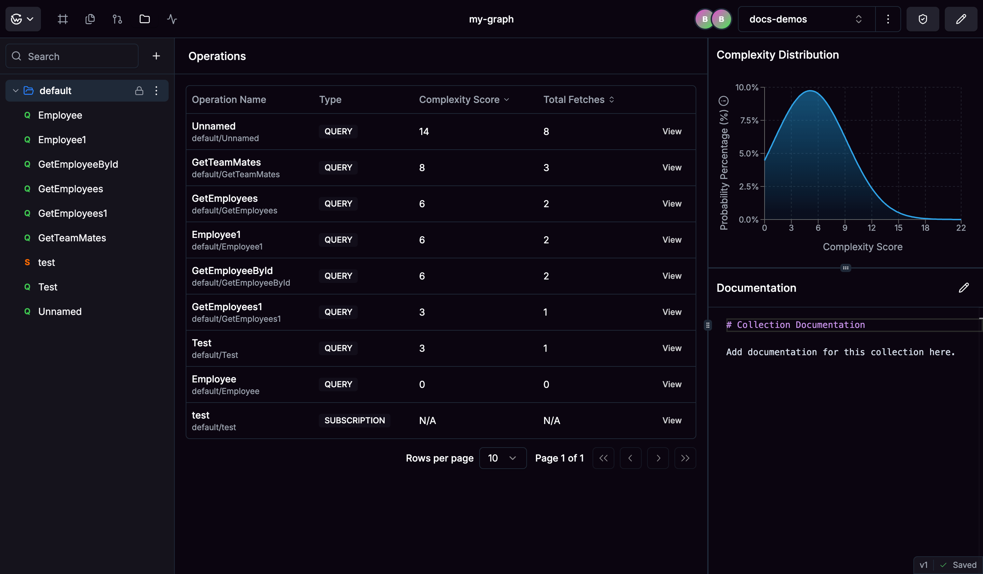This screenshot has height=574, width=983.
Task: Go to last page button
Action: (685, 458)
